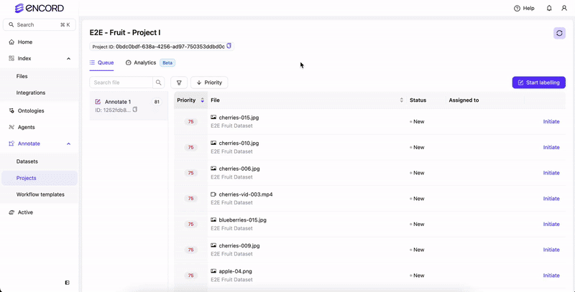The height and width of the screenshot is (292, 575).
Task: Open the Help menu
Action: point(524,8)
